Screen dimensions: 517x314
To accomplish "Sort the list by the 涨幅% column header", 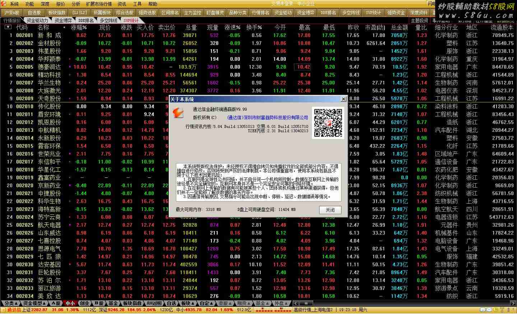I will tap(79, 27).
